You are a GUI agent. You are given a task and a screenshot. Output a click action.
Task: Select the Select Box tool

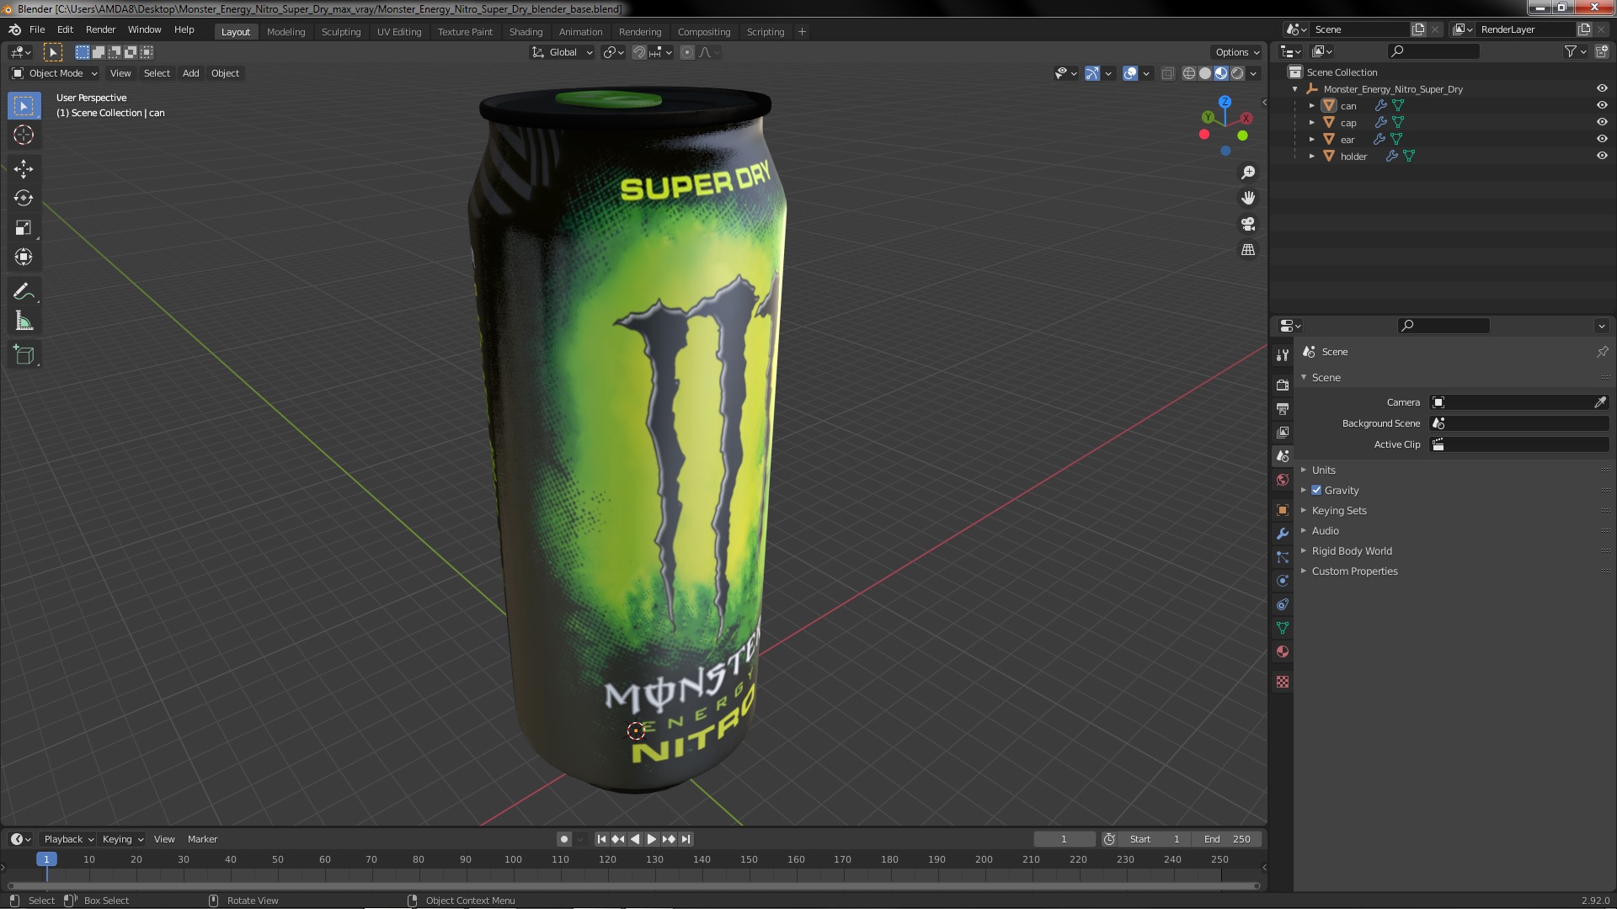[x=24, y=106]
